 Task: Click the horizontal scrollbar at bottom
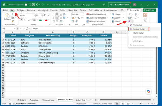point(125,100)
